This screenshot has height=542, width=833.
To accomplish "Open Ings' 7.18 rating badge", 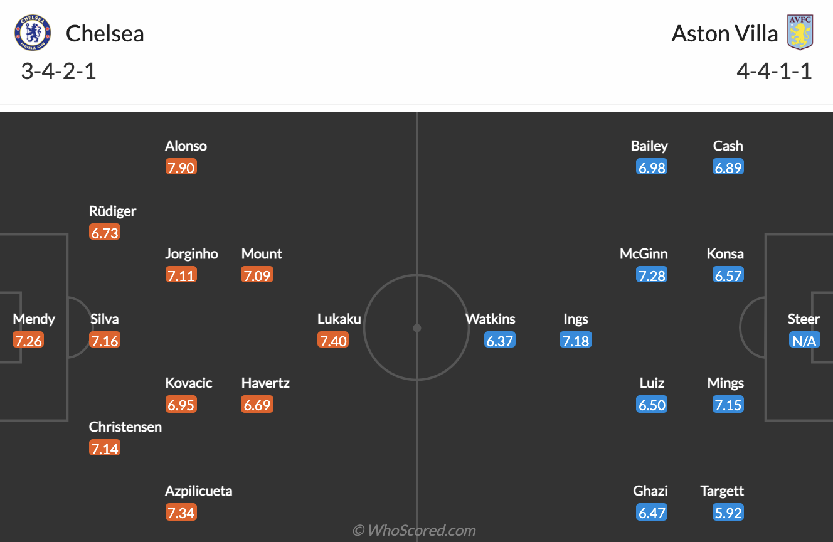I will tap(576, 341).
